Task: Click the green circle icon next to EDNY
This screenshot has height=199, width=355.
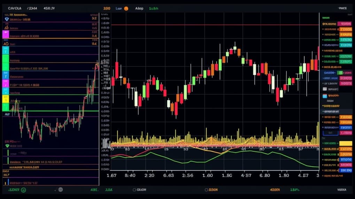Action: [23, 190]
